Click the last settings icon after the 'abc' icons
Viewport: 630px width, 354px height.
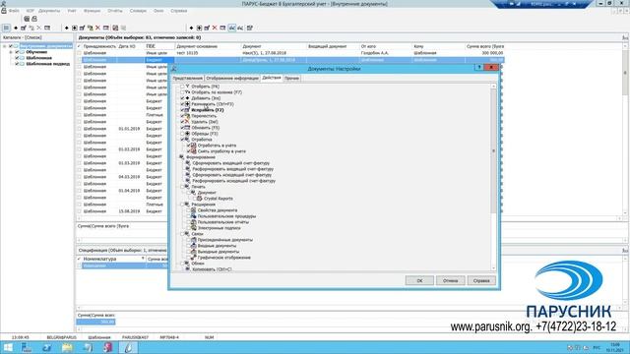[249, 28]
